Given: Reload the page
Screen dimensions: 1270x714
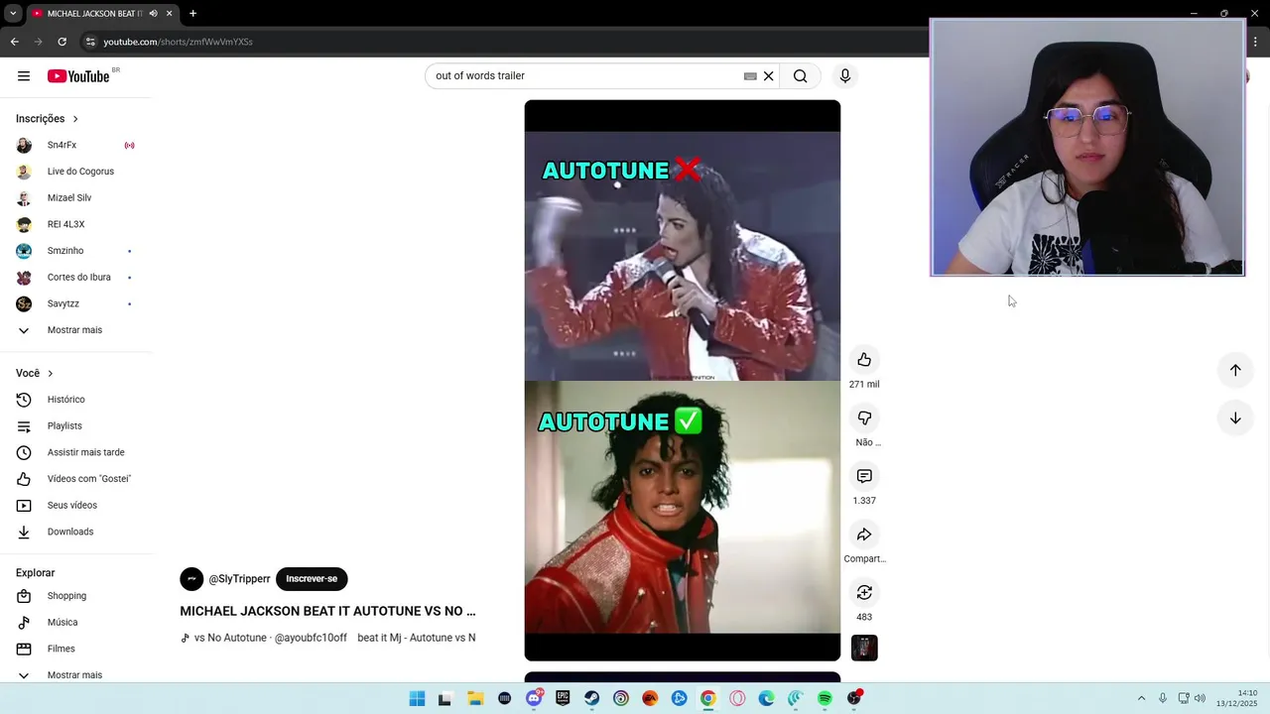Looking at the screenshot, I should (x=62, y=42).
